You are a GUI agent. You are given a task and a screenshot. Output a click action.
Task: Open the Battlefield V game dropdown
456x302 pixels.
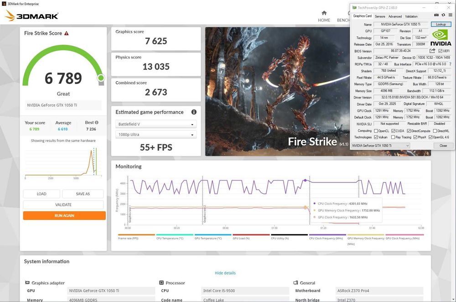click(x=156, y=124)
